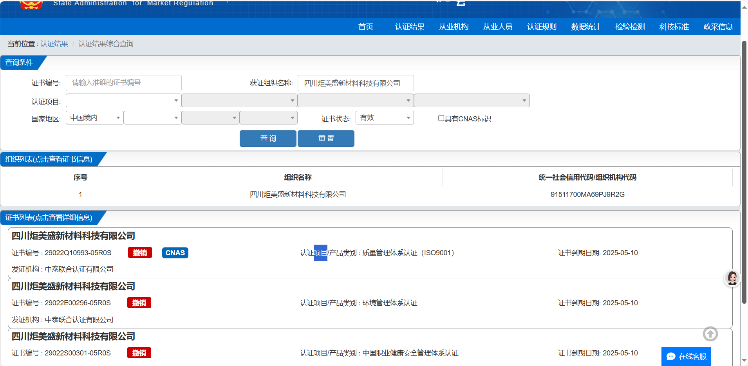Open the 政采信息 navigation menu
Screen dimensions: 748x366
(x=718, y=27)
